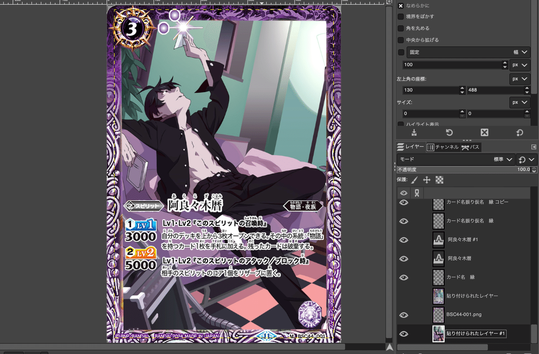The width and height of the screenshot is (539, 354).
Task: Open the px unit dropdown for サイズ
Action: 520,102
